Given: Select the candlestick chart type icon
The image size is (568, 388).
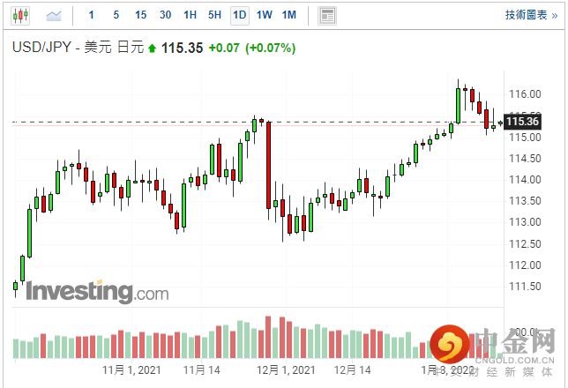Looking at the screenshot, I should point(20,16).
